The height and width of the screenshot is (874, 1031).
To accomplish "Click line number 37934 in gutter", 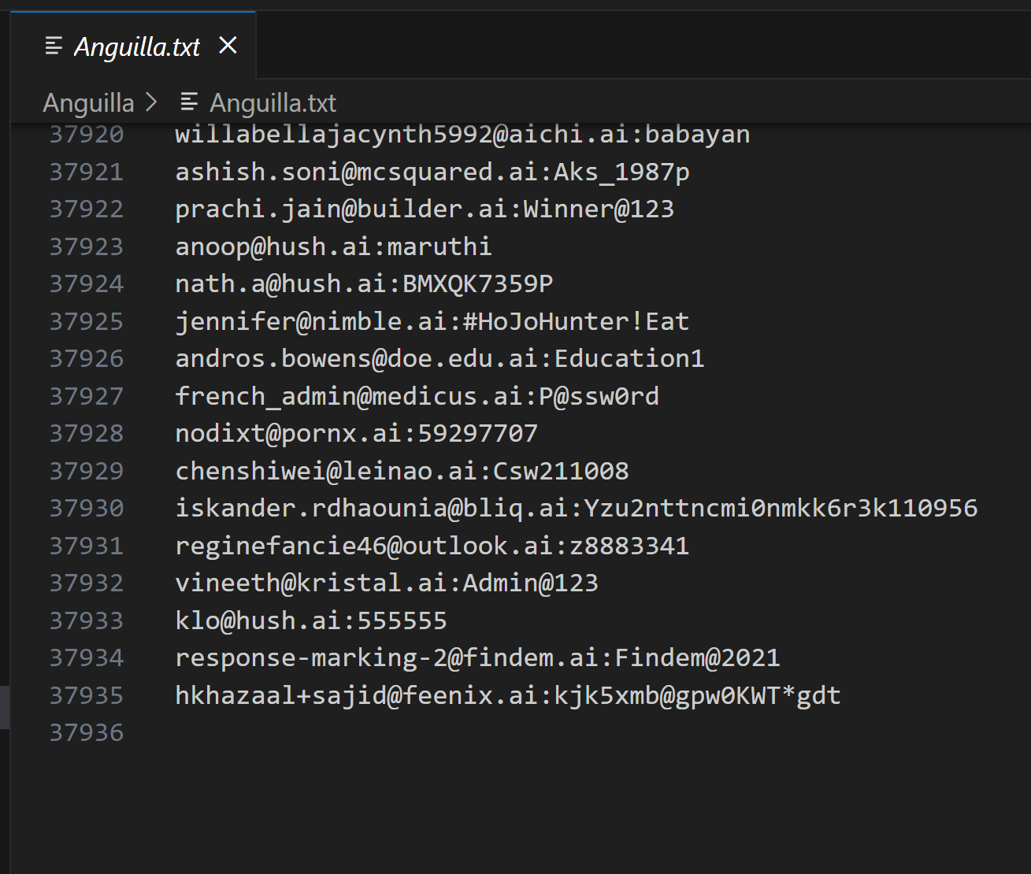I will point(87,658).
